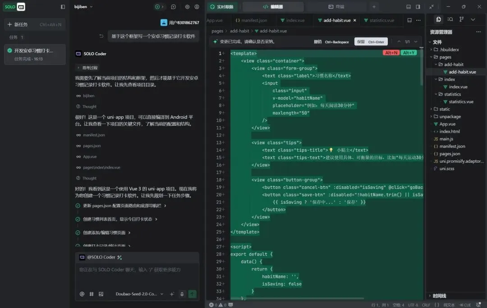Open the explorer files icon
The height and width of the screenshot is (308, 487).
(x=438, y=19)
